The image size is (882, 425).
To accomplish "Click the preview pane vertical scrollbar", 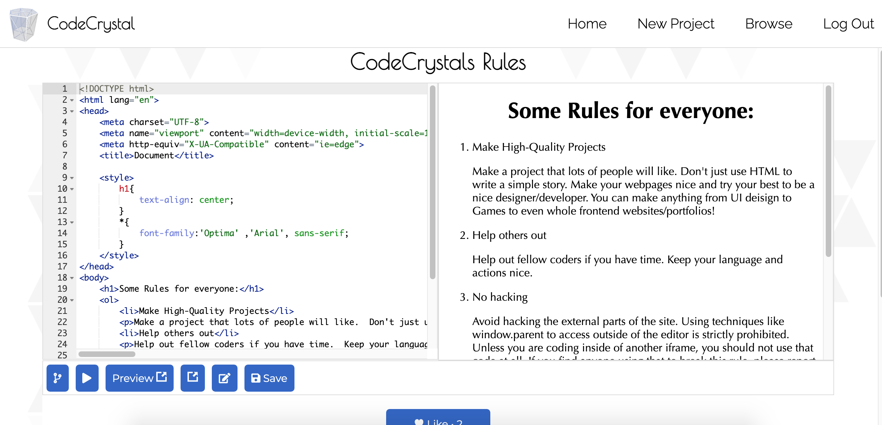I will click(829, 171).
